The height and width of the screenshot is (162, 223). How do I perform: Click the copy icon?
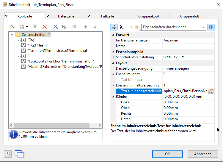tap(65, 27)
